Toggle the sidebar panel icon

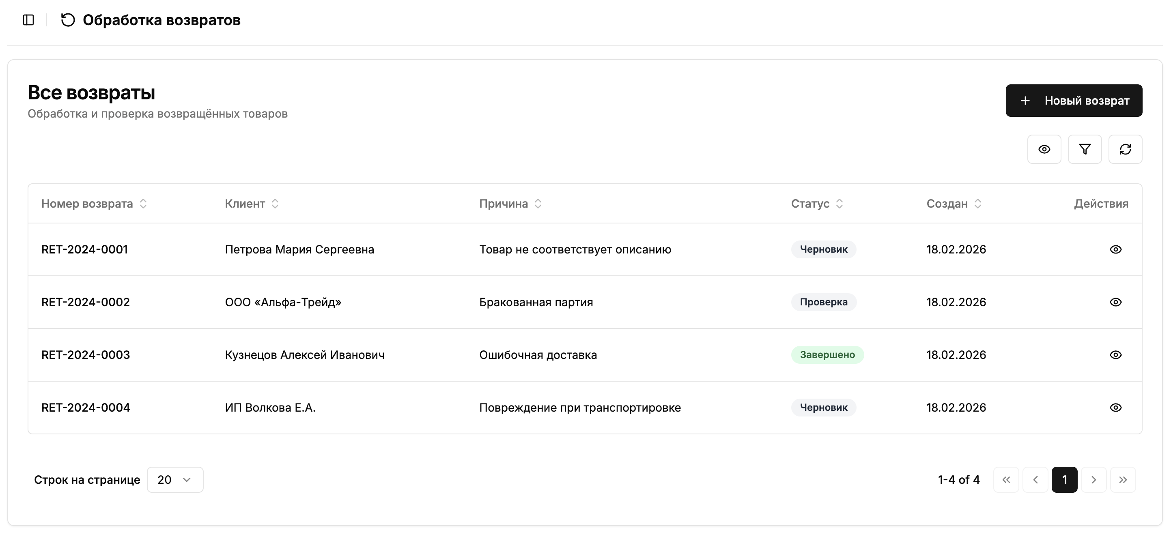click(28, 20)
